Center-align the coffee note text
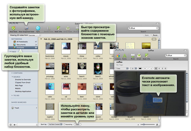 (159, 69)
